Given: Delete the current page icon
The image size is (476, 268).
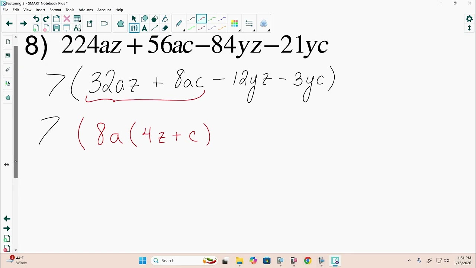Looking at the screenshot, I should pyautogui.click(x=46, y=28).
